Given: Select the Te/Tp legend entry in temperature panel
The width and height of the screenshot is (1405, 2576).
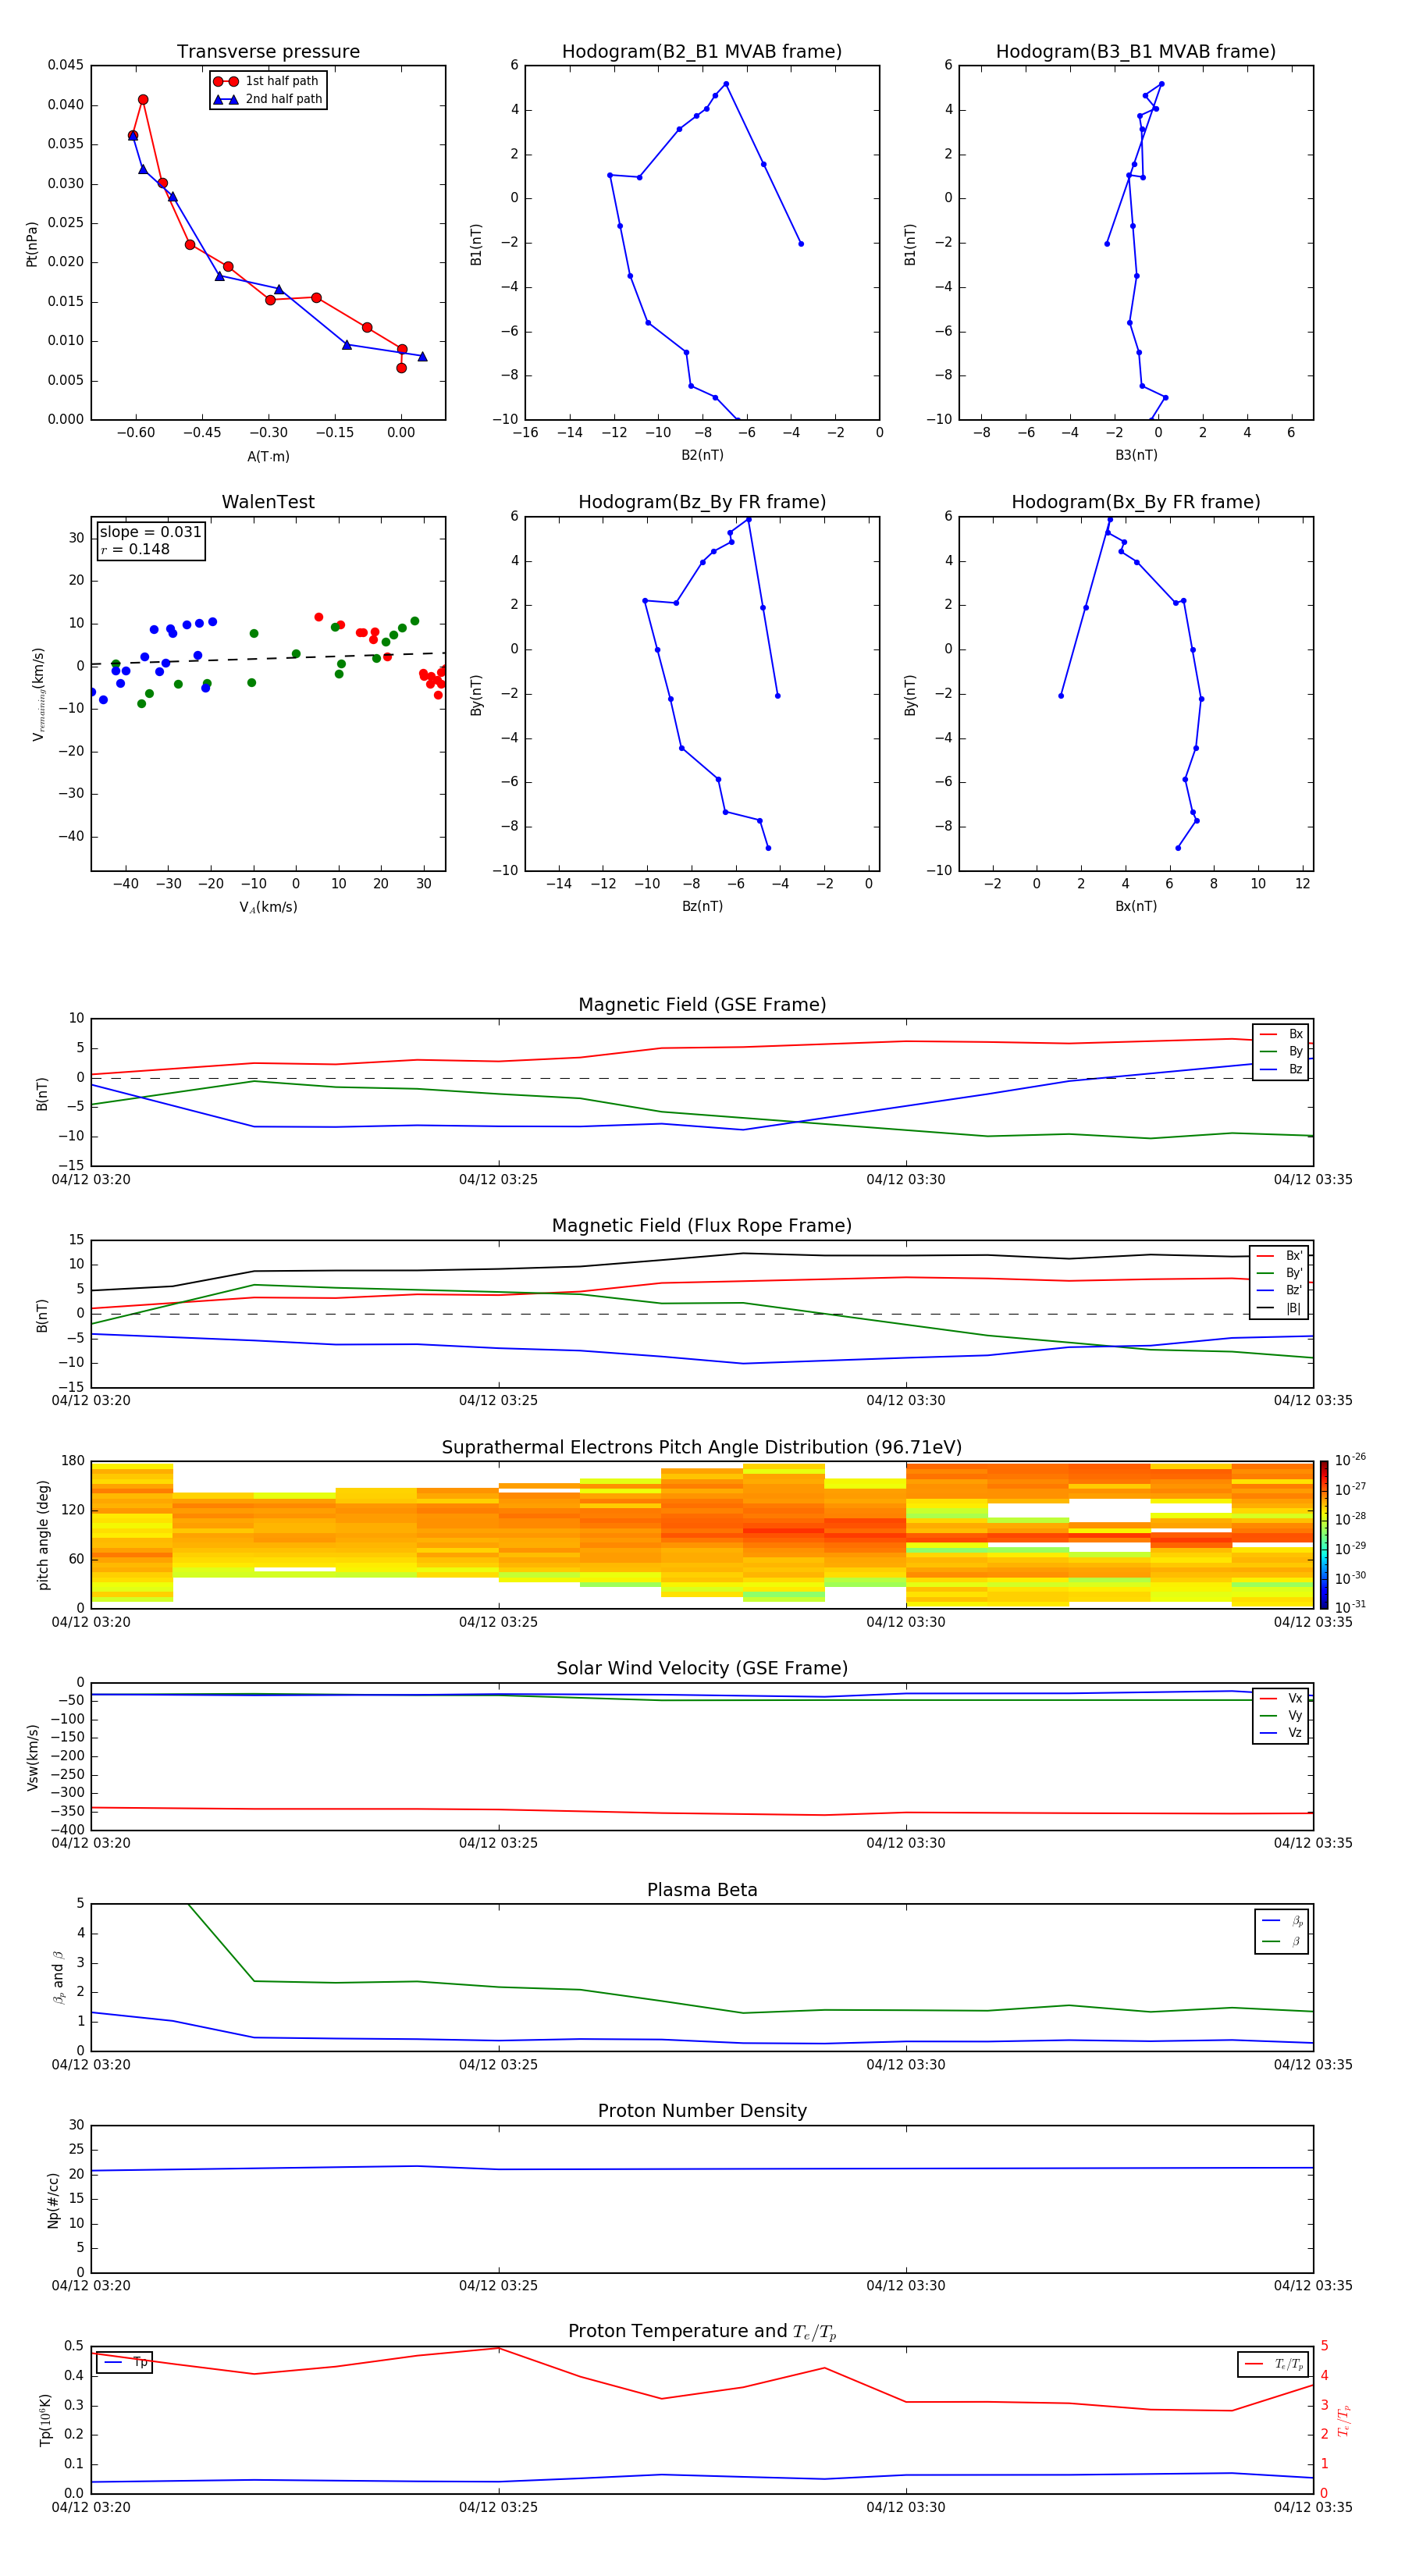Looking at the screenshot, I should tap(1275, 2364).
